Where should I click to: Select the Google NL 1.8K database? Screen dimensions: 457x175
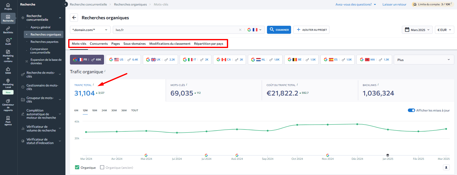click(265, 59)
